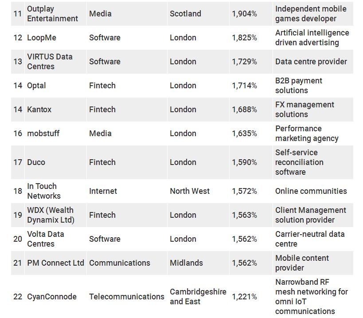Select mobstuff in the table

click(43, 133)
